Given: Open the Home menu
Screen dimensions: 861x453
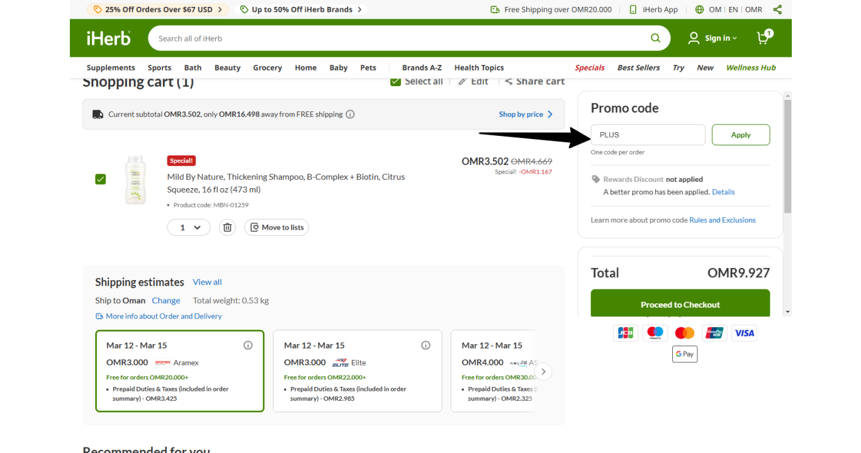Looking at the screenshot, I should point(306,68).
